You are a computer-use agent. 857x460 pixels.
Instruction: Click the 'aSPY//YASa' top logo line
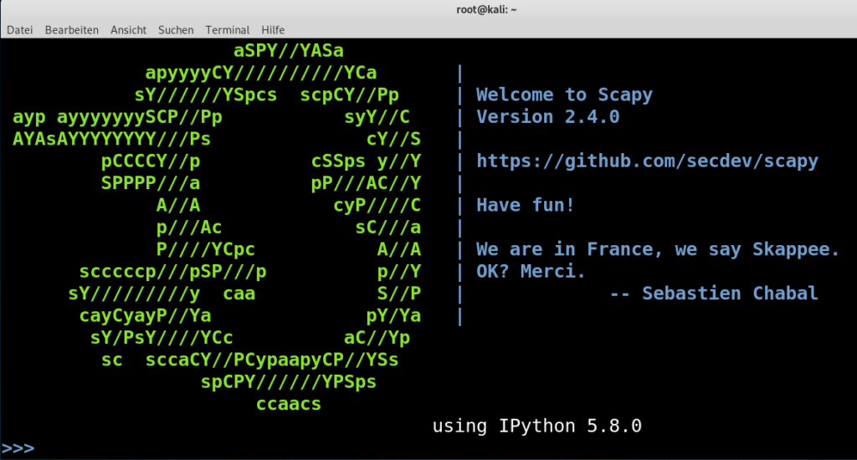(x=289, y=51)
